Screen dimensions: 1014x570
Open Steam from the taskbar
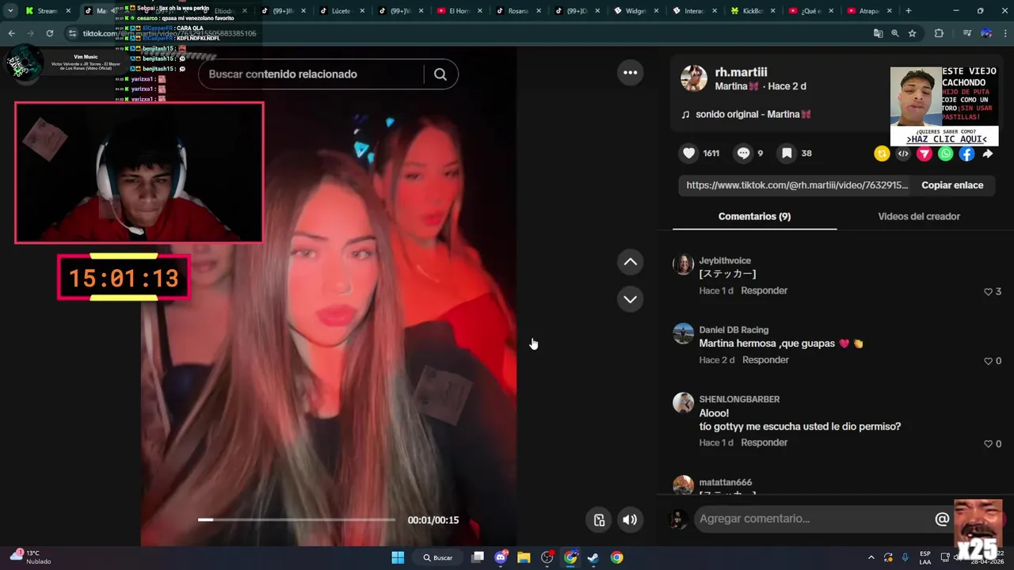pyautogui.click(x=593, y=557)
